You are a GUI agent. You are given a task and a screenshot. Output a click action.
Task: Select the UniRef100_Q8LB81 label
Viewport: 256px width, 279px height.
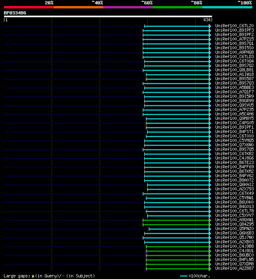234,70
